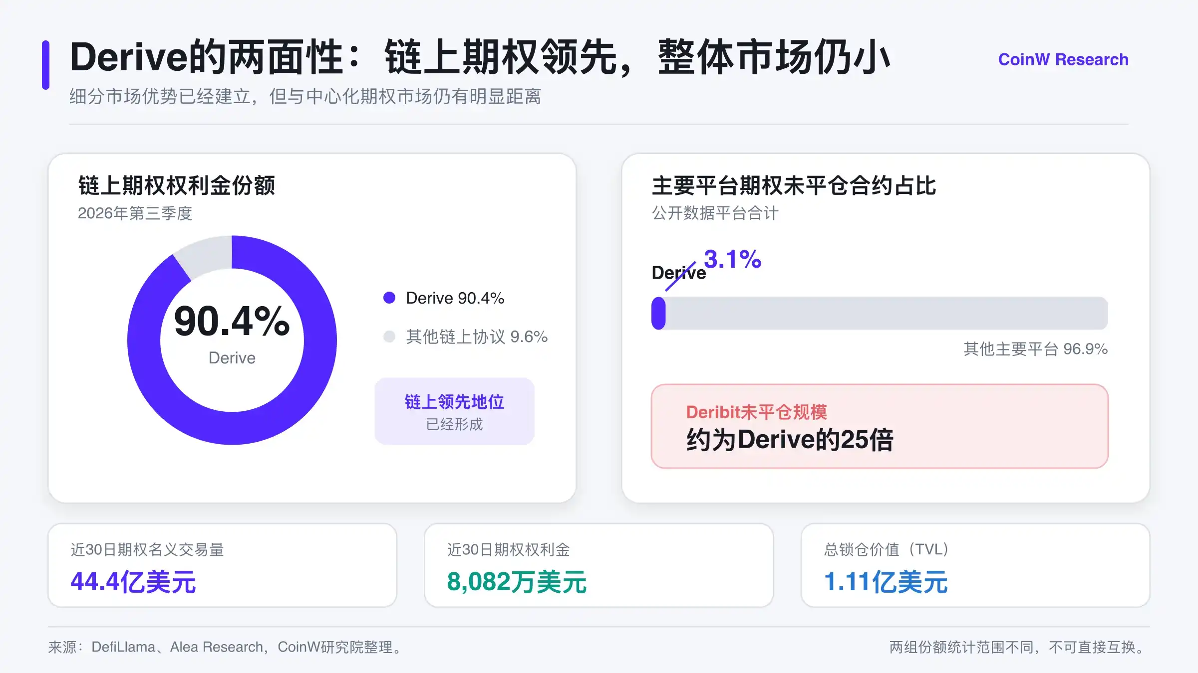Click the gray portion of share bar
The width and height of the screenshot is (1198, 673).
[x=887, y=313]
